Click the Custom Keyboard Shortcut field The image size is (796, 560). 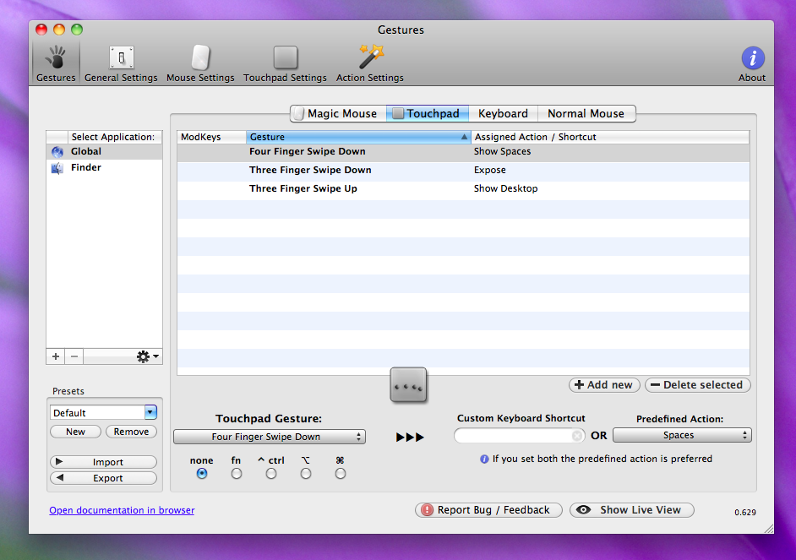tap(513, 436)
